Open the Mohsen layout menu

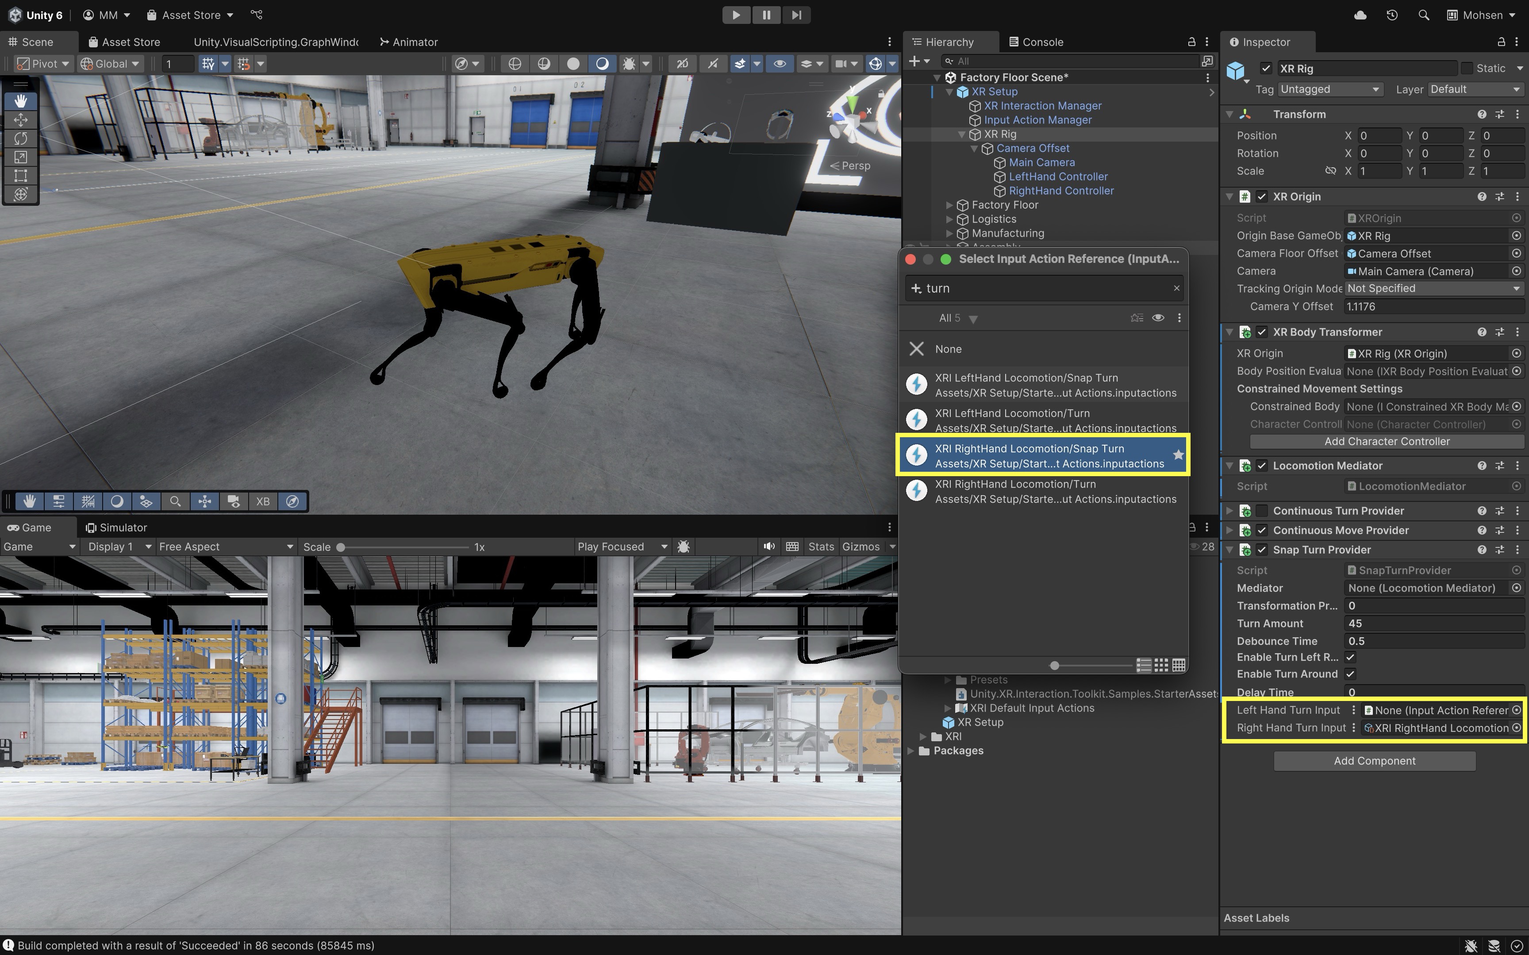1481,15
